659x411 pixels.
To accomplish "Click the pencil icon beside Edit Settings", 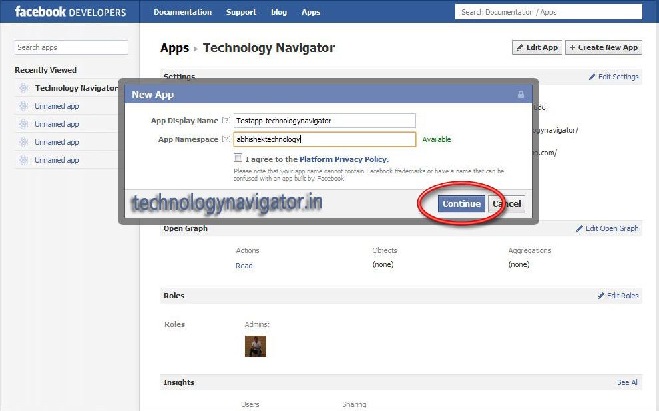I will pyautogui.click(x=592, y=77).
